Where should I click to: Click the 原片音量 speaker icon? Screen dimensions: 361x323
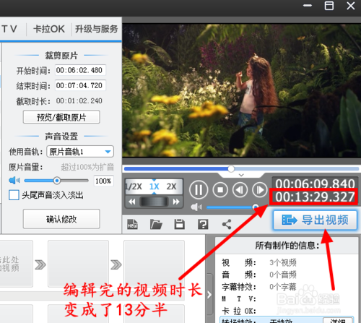(14, 180)
